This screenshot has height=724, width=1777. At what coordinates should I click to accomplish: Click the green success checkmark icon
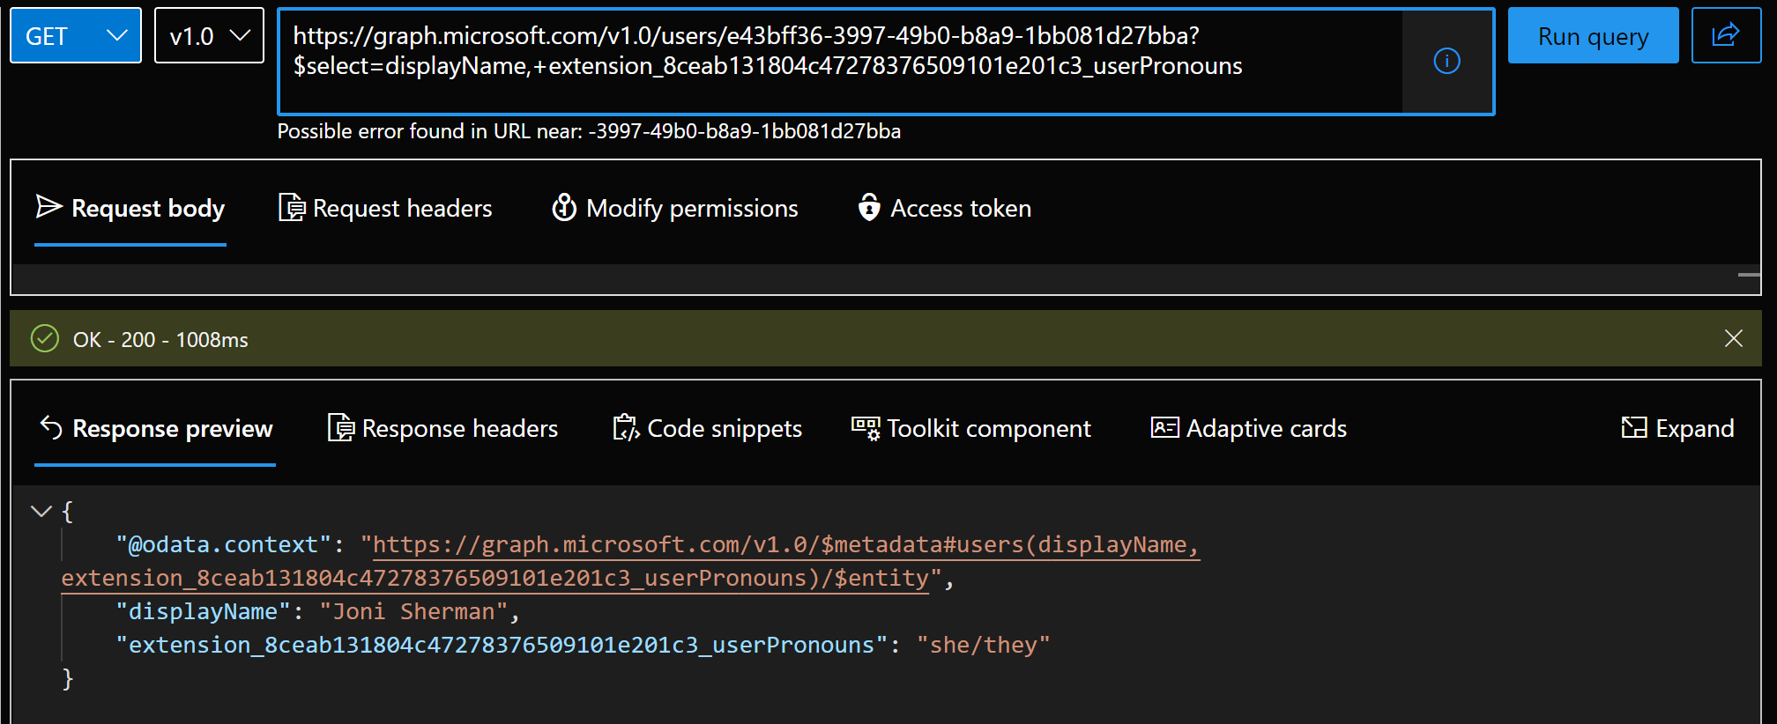(x=45, y=338)
